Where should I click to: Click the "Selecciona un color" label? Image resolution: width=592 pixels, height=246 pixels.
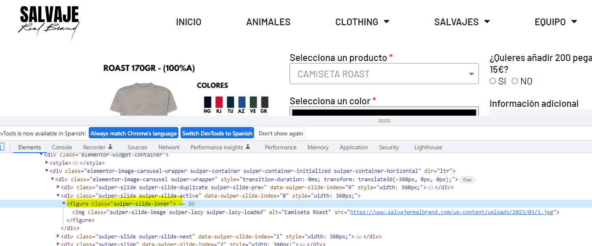330,101
